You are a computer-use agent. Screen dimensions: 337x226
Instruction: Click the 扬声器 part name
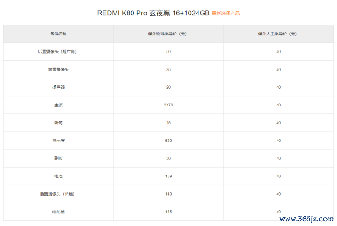click(59, 87)
